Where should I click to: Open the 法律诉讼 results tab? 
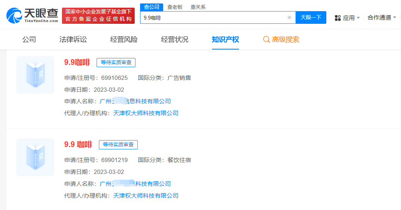point(73,40)
